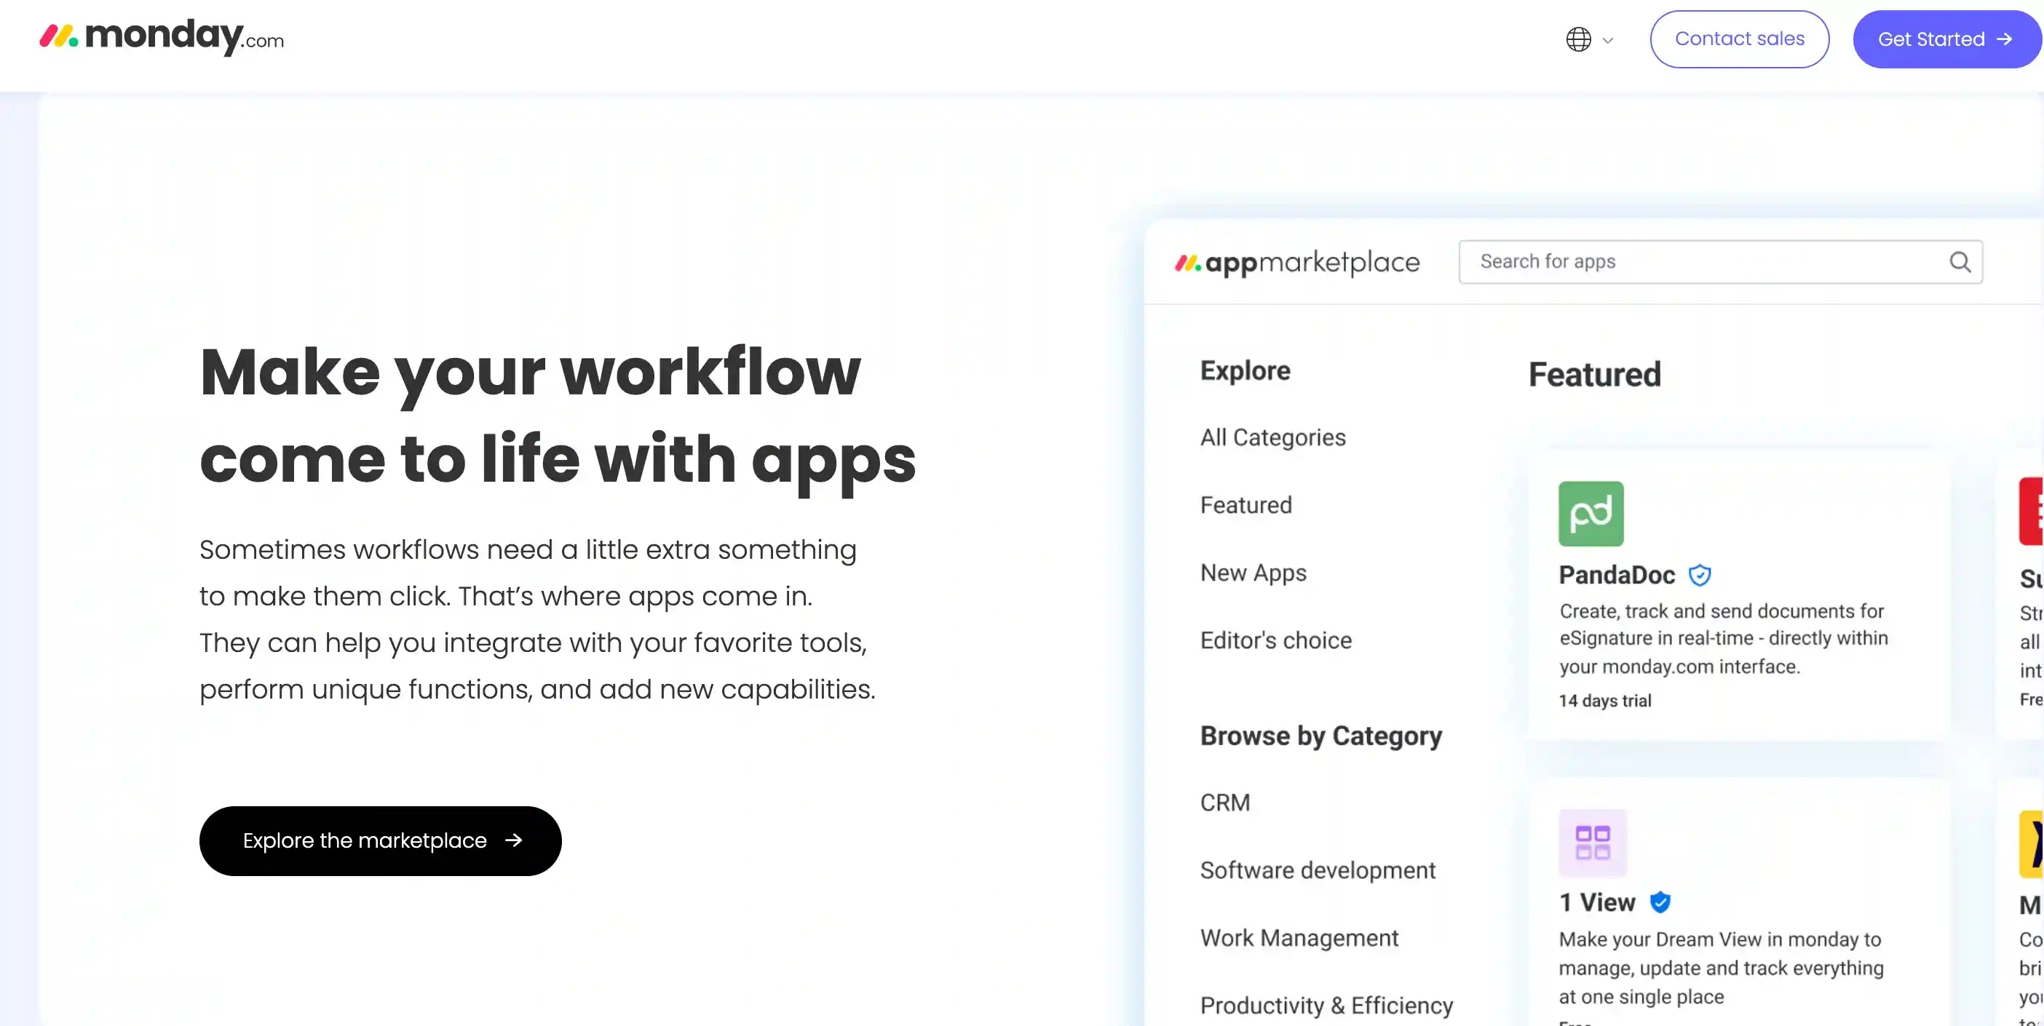Click the arrow in Explore the marketplace
2044x1026 pixels.
click(x=513, y=840)
